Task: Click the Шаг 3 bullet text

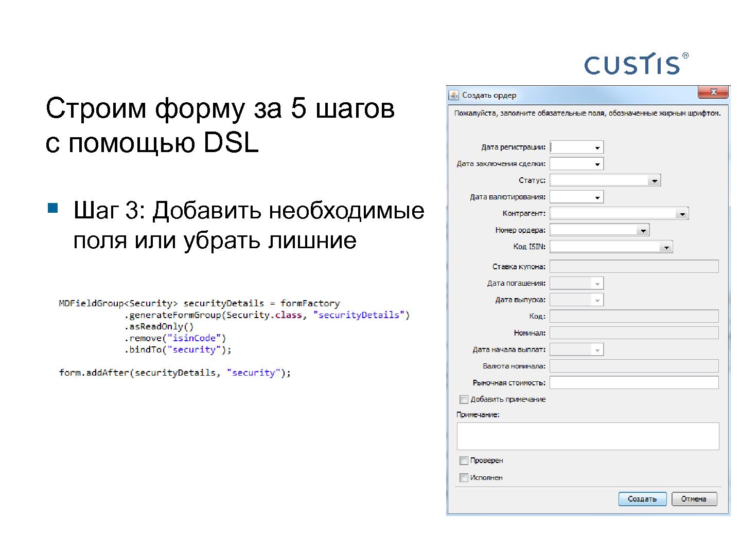Action: click(x=249, y=225)
